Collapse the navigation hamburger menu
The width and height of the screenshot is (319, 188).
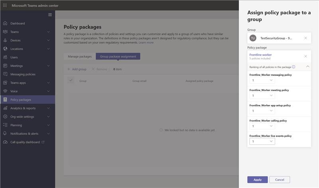click(x=50, y=15)
